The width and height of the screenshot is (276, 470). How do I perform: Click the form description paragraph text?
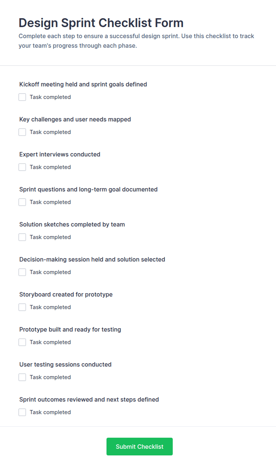tap(137, 41)
